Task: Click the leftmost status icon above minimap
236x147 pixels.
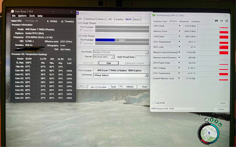Action: click(x=206, y=120)
